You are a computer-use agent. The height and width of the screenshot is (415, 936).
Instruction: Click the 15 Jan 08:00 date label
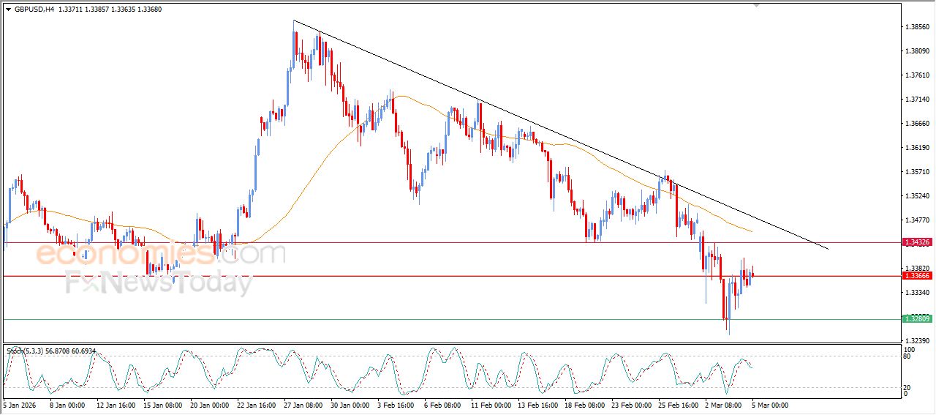coord(162,405)
